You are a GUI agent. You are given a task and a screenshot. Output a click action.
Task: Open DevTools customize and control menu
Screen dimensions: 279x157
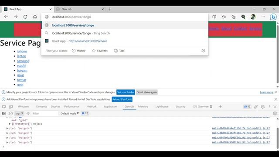coord(269,106)
